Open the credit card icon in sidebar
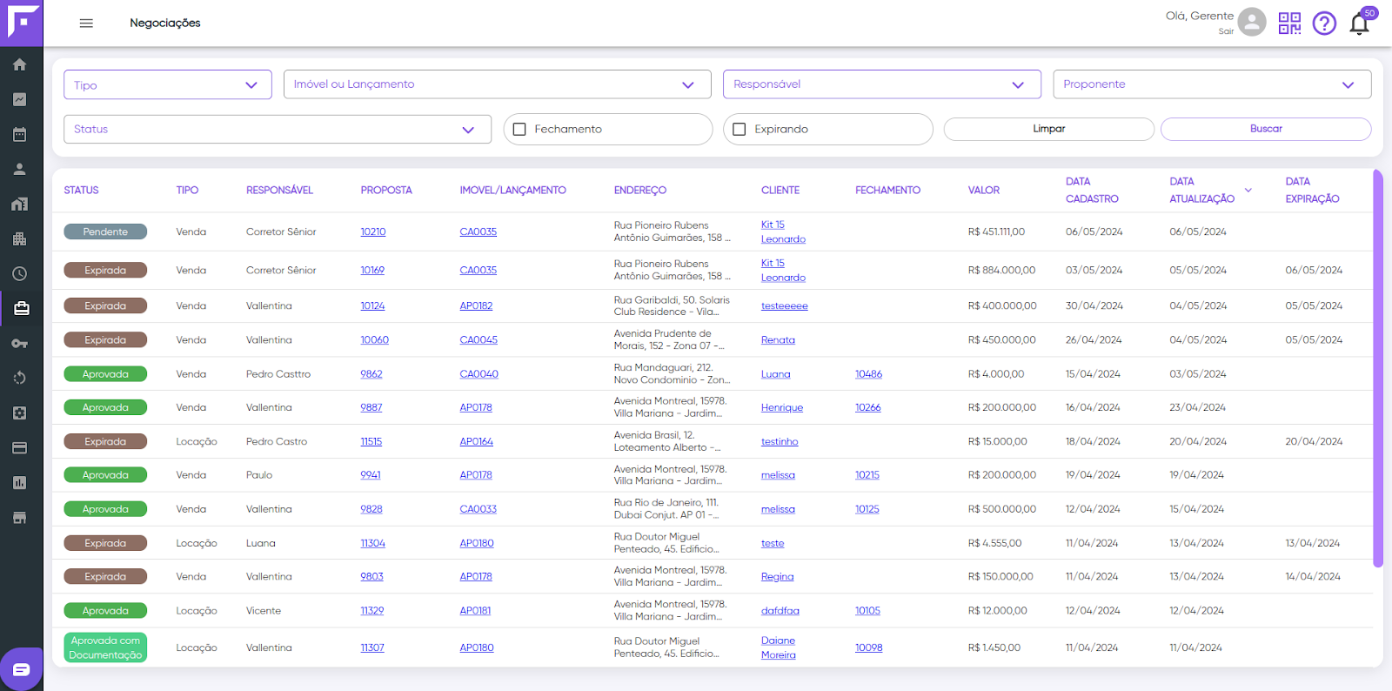Screen dimensions: 1392x691 19,447
